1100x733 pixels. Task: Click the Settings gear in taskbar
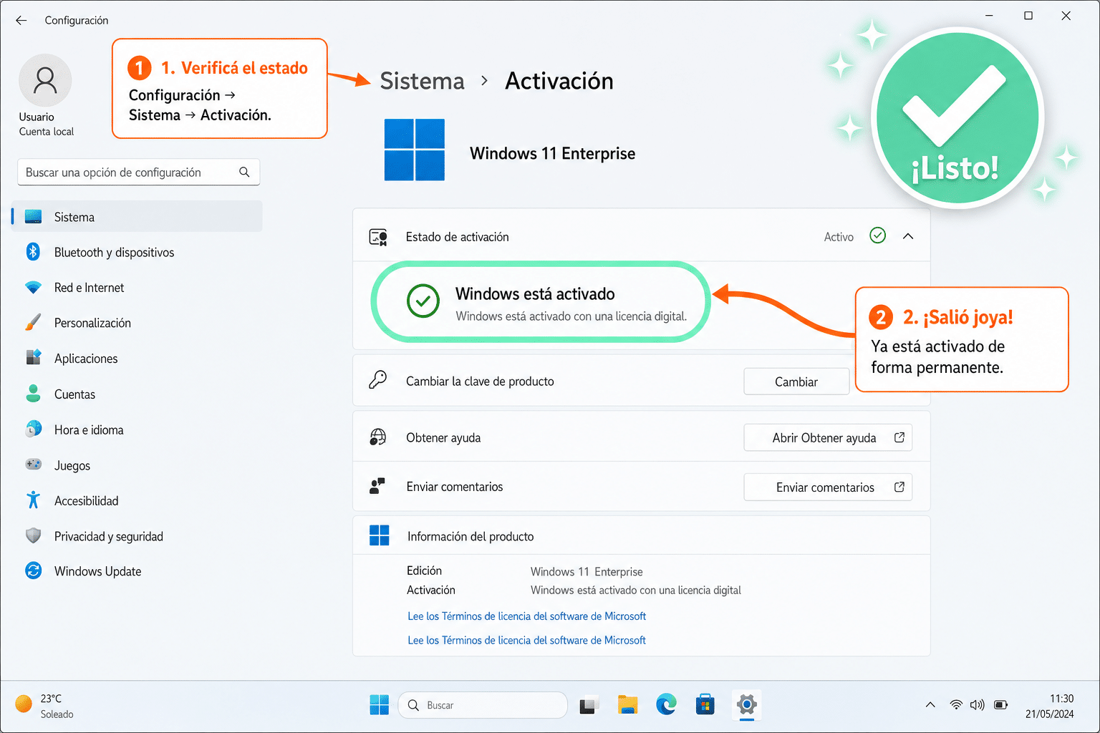click(x=747, y=705)
